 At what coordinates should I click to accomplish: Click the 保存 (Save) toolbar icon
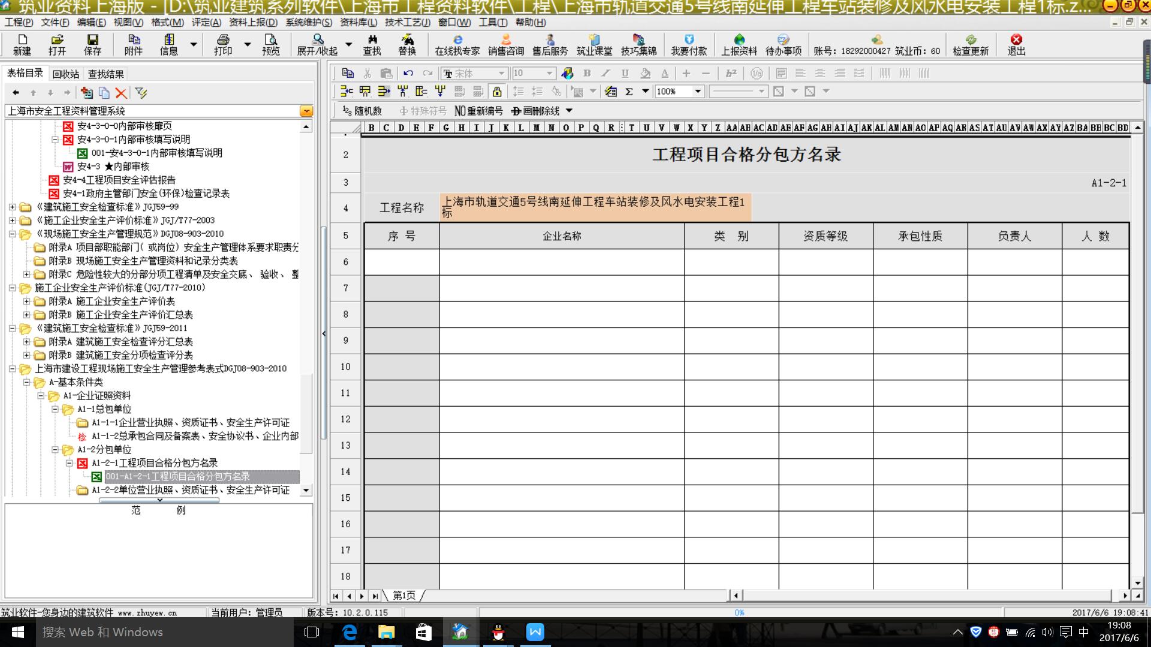[92, 44]
